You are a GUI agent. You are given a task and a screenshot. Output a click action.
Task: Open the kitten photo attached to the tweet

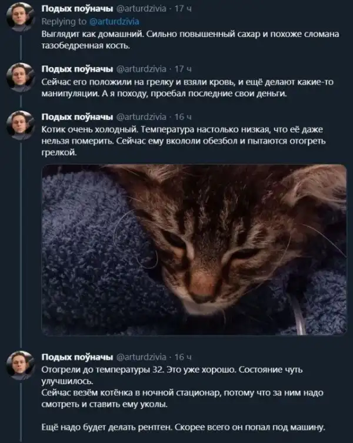[194, 250]
